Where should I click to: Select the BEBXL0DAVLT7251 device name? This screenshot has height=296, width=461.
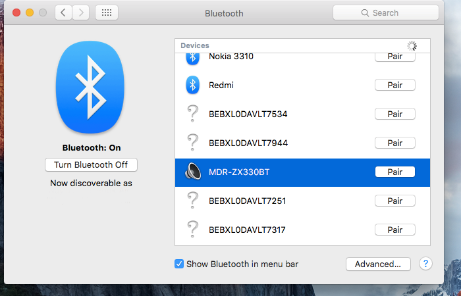247,201
